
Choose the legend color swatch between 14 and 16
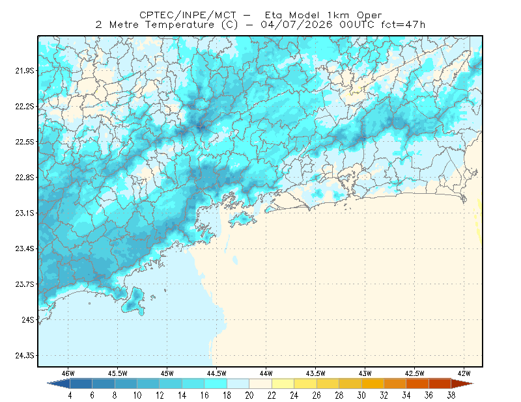tap(193, 384)
